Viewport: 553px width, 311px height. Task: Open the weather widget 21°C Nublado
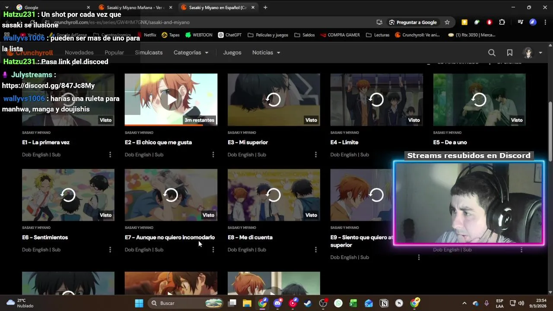coord(20,303)
